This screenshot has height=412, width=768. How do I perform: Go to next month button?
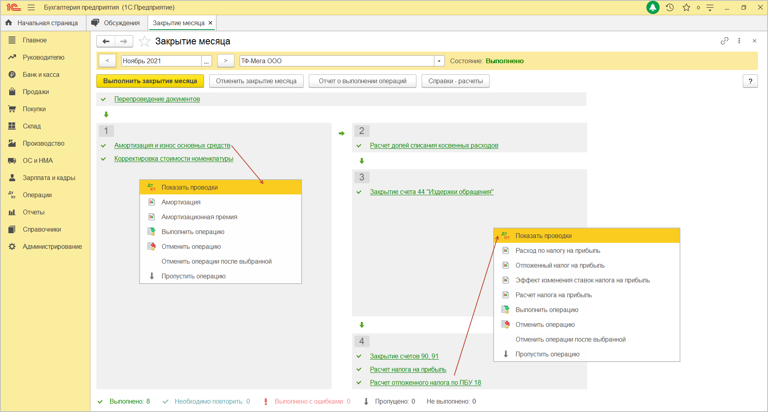tap(226, 61)
